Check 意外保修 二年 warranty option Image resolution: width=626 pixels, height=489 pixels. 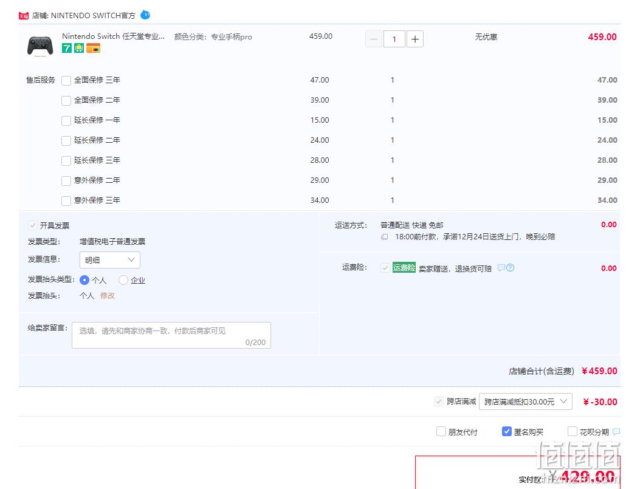pos(66,181)
